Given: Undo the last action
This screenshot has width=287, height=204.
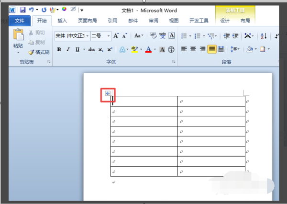Looking at the screenshot, I should (x=31, y=10).
